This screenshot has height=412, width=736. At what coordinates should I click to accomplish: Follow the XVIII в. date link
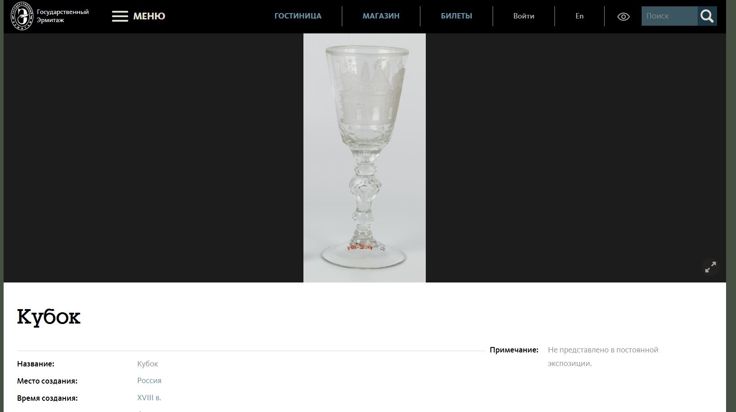tap(149, 398)
